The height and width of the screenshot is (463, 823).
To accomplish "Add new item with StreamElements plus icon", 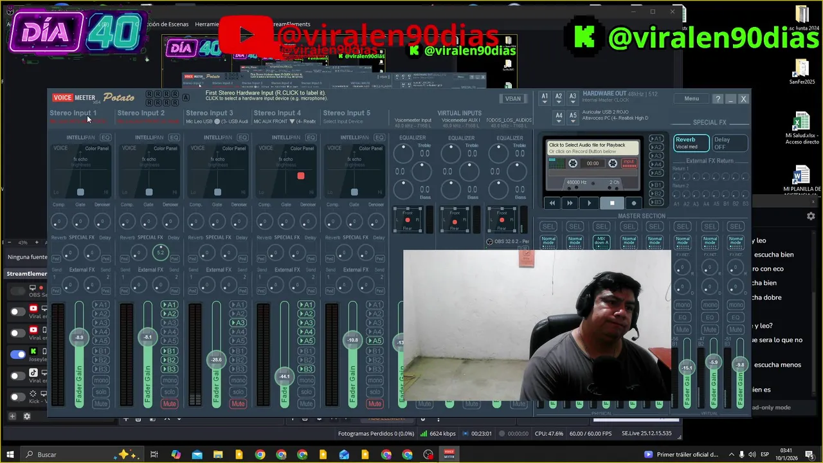I will [x=12, y=417].
